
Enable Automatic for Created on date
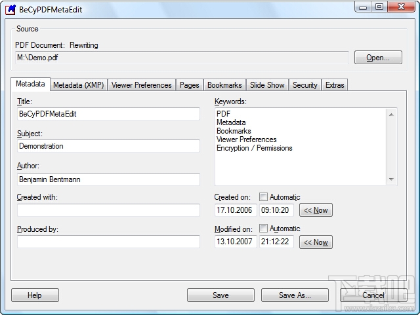click(263, 197)
